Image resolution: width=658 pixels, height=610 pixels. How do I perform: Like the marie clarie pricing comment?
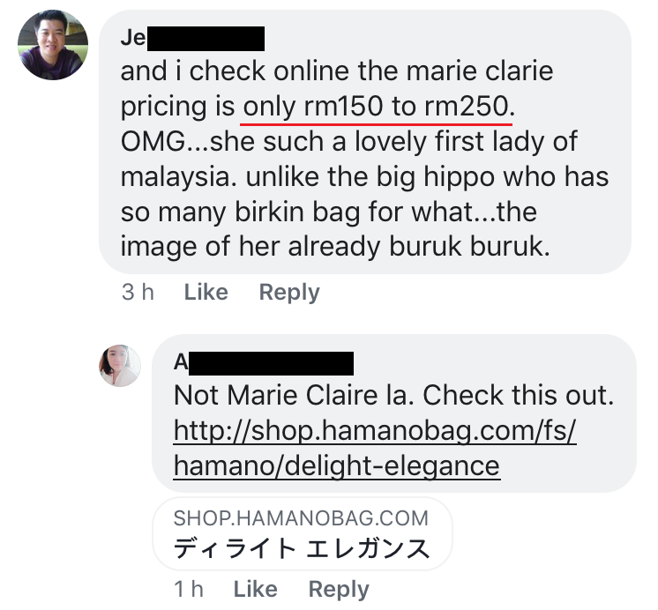(x=206, y=292)
